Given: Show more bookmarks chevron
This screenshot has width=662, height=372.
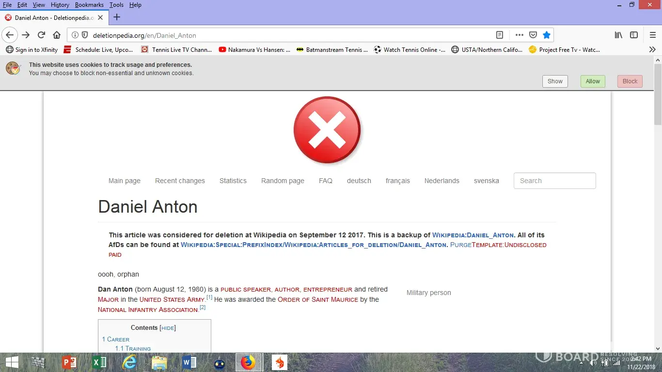Looking at the screenshot, I should pos(652,49).
